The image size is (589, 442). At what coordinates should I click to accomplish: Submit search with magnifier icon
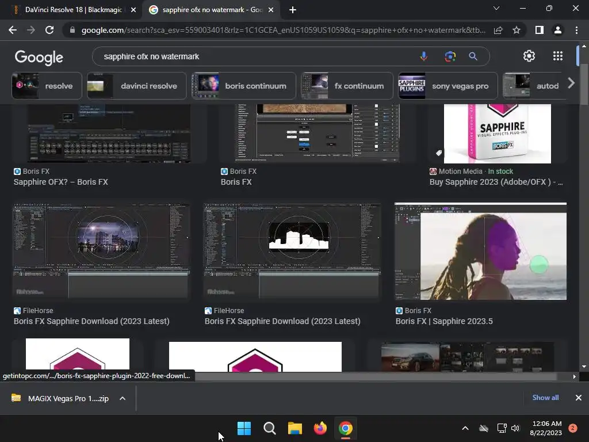click(473, 56)
